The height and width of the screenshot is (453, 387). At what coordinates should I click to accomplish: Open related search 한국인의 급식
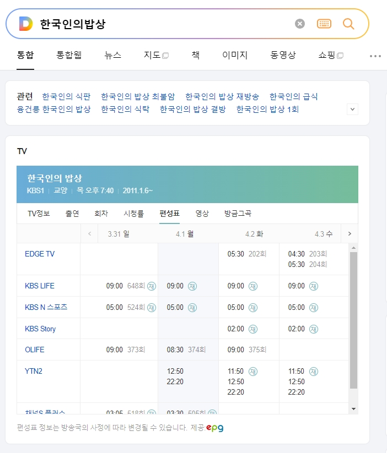pos(294,96)
